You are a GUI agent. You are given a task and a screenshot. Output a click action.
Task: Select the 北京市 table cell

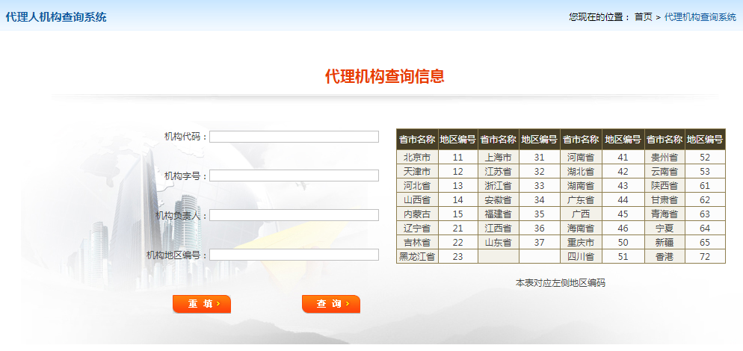tap(417, 158)
